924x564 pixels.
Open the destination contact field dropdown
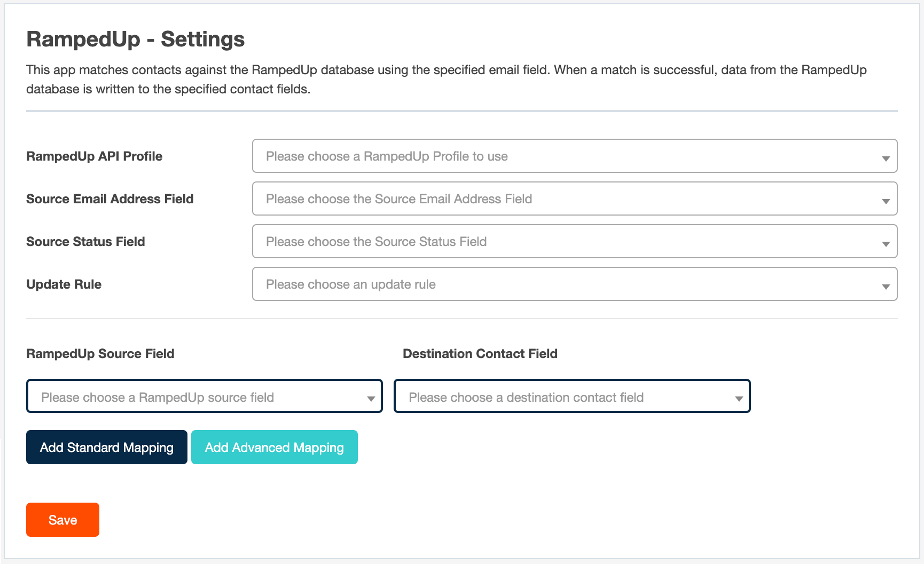pyautogui.click(x=572, y=396)
